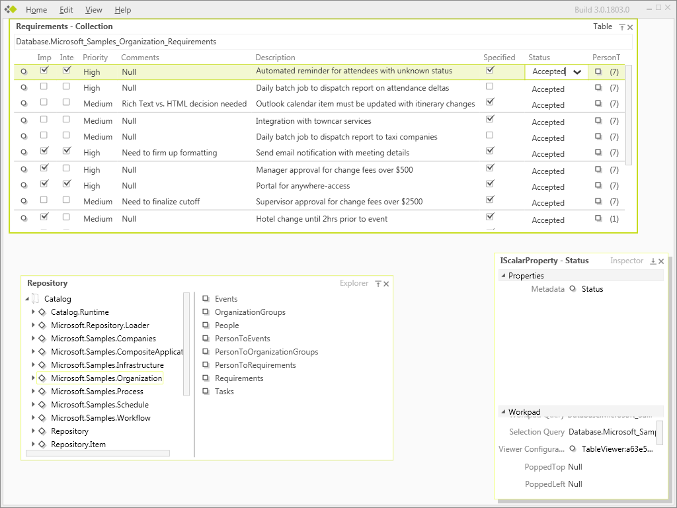Expand Microsoft.Samples.Organization node
Screen dimensions: 677x508
(33, 378)
